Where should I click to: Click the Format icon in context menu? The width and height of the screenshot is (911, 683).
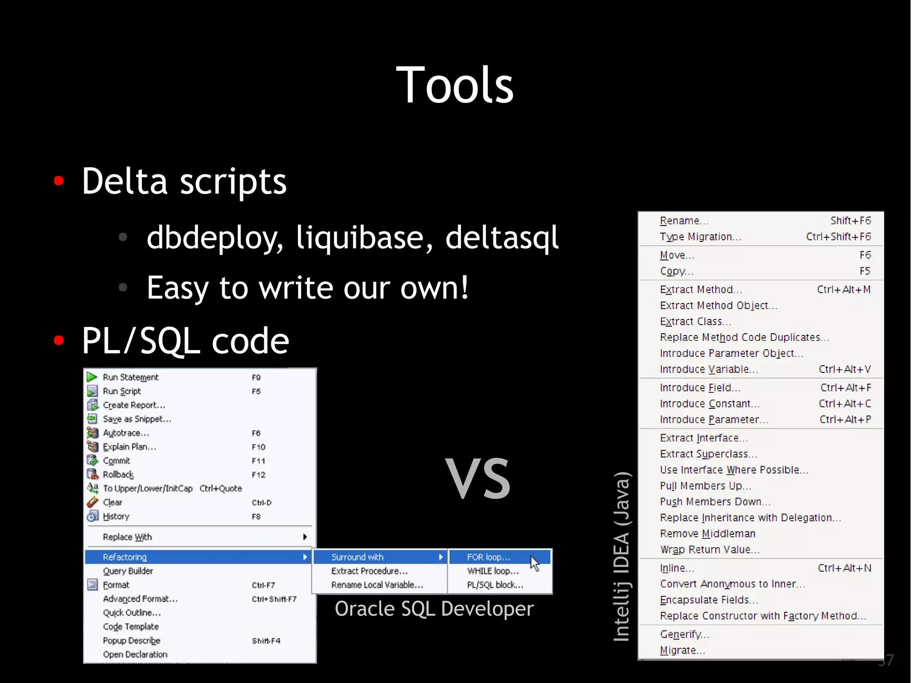point(92,585)
